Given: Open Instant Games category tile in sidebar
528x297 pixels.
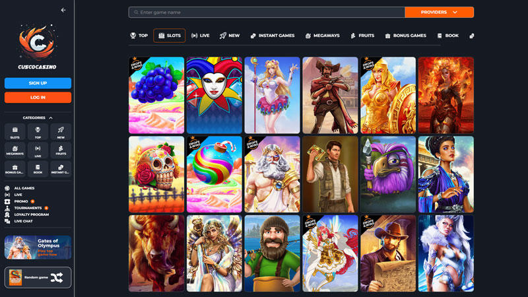Looking at the screenshot, I should coord(61,169).
